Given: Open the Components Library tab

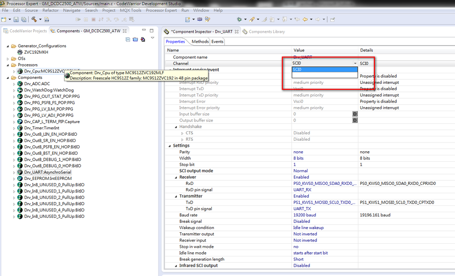Looking at the screenshot, I should click(x=264, y=31).
